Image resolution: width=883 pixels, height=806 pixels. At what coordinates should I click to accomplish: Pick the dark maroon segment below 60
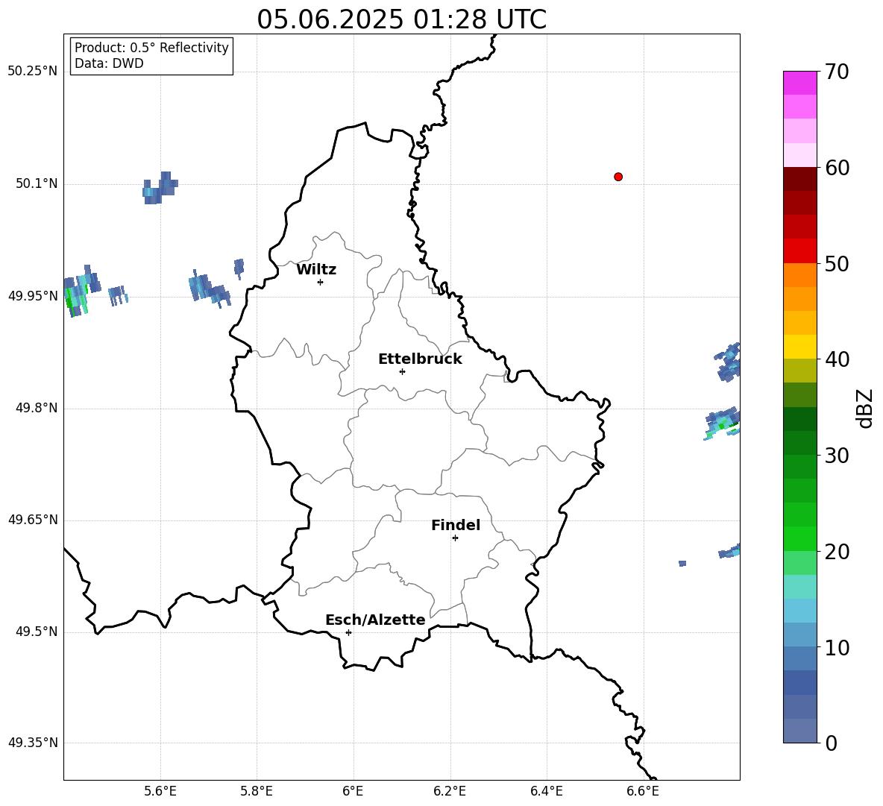pyautogui.click(x=799, y=179)
